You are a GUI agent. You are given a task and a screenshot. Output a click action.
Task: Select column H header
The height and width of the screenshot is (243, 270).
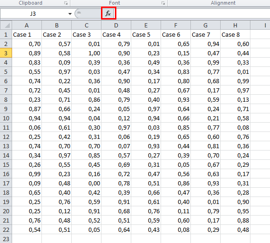point(236,25)
